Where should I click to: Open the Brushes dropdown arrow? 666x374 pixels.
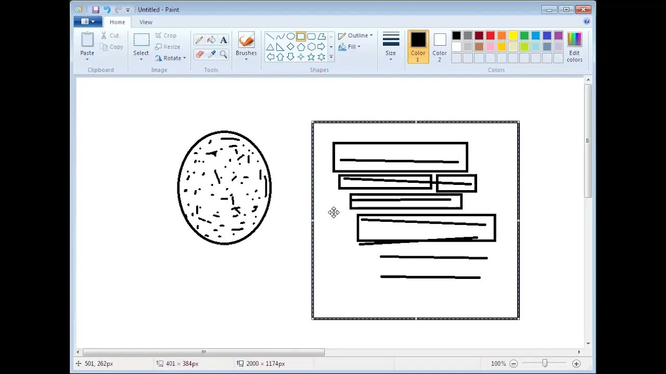(x=246, y=59)
